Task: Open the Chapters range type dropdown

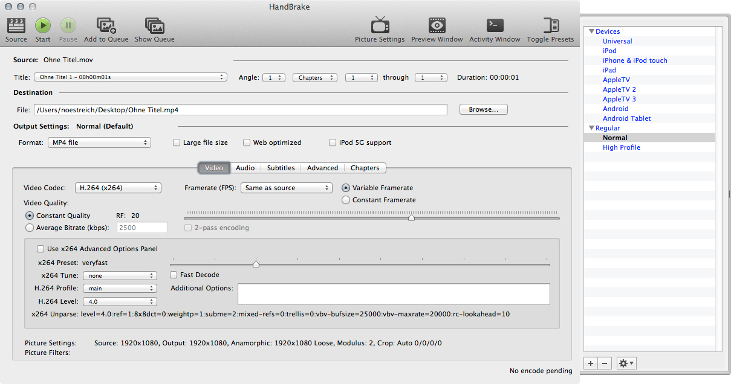Action: click(x=316, y=77)
